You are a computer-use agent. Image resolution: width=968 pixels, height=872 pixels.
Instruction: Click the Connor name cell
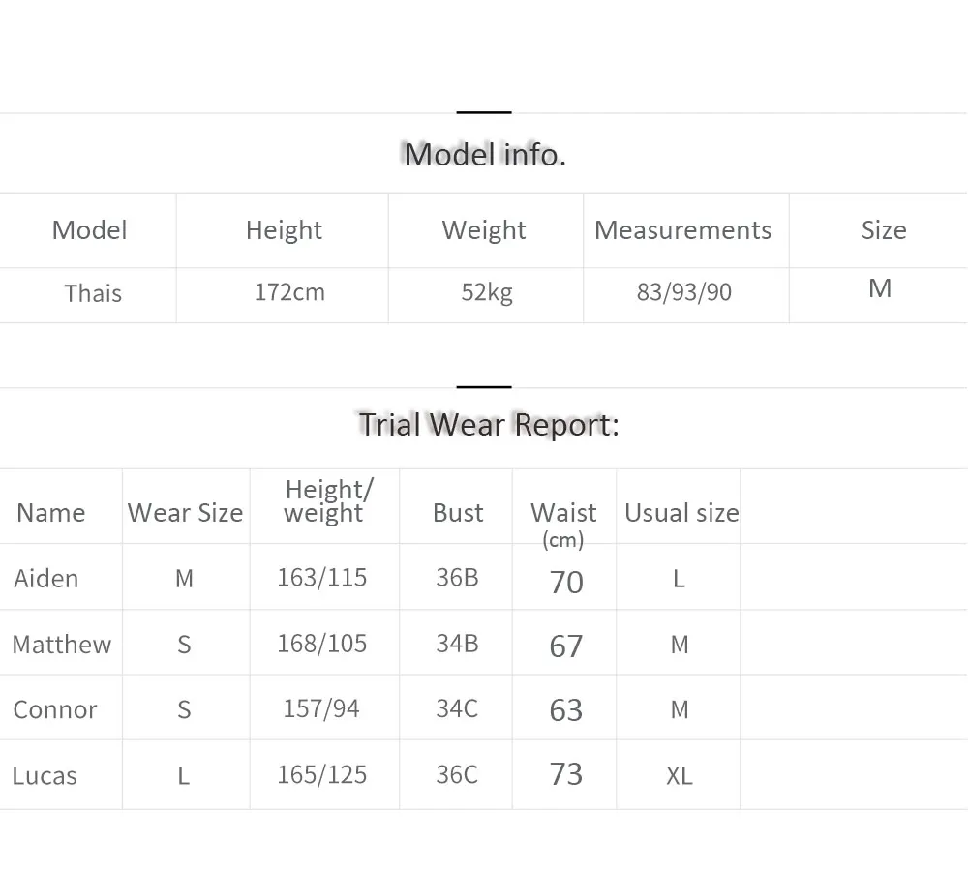55,709
